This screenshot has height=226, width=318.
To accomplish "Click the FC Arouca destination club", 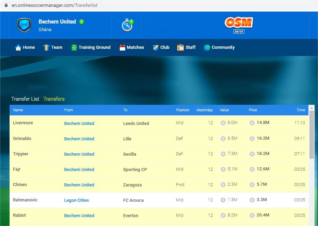I will pyautogui.click(x=133, y=200).
